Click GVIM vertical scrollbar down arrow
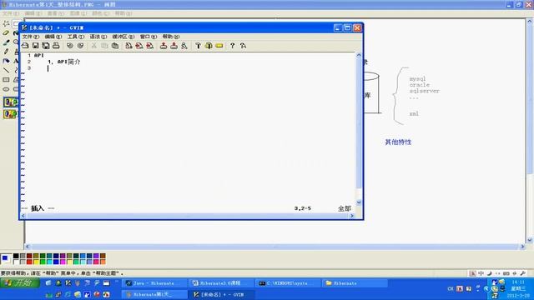The width and height of the screenshot is (534, 300). click(359, 202)
